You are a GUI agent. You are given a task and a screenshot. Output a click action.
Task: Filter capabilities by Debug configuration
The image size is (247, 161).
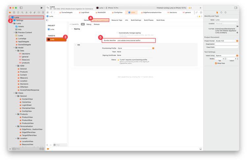pos(89,24)
